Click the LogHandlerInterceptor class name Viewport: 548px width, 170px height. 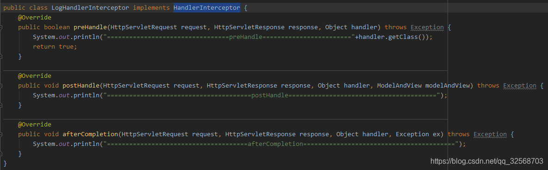click(91, 8)
